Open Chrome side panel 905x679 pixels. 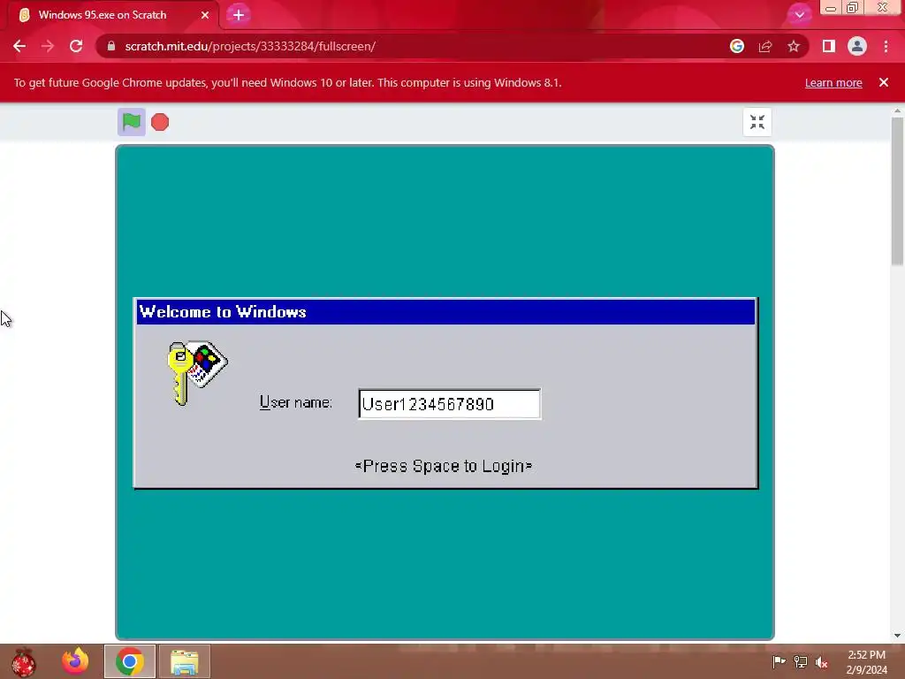coord(829,46)
